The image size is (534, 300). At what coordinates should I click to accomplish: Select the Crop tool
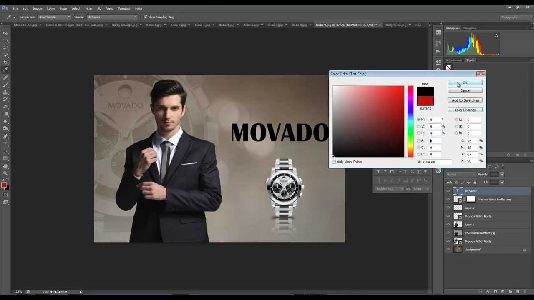[x=5, y=62]
